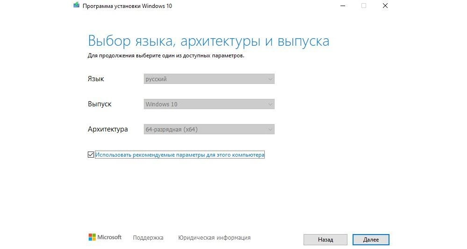This screenshot has height=249, width=467.
Task: Click the Назад button
Action: point(325,240)
